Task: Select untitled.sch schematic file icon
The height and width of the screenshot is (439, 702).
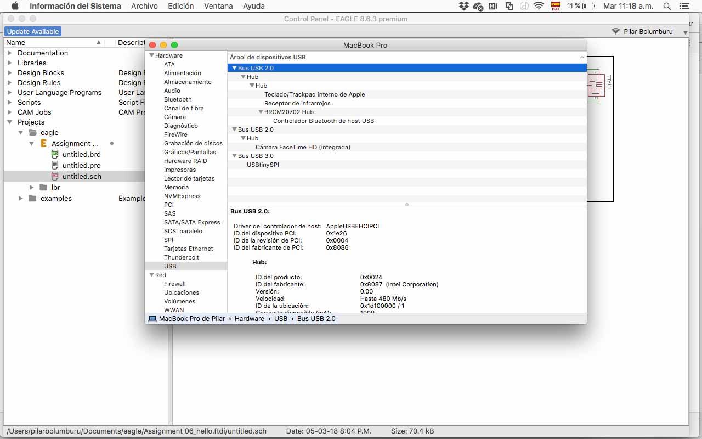Action: (x=55, y=176)
